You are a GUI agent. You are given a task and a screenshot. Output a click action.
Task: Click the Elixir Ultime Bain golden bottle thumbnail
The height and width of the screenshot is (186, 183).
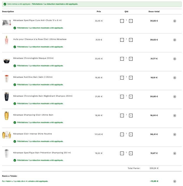point(6,116)
